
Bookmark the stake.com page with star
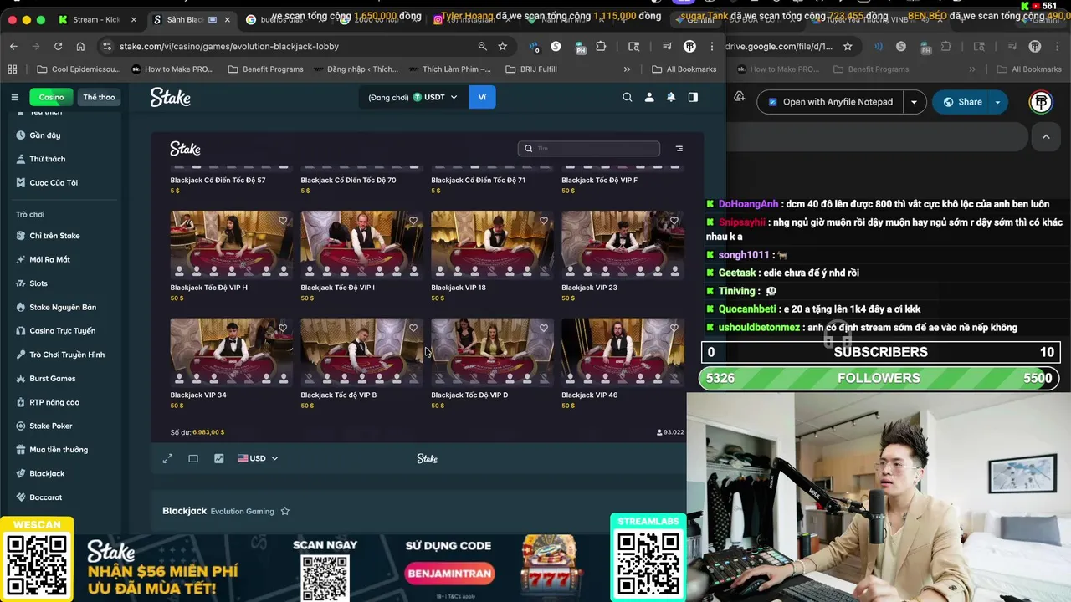pyautogui.click(x=502, y=46)
